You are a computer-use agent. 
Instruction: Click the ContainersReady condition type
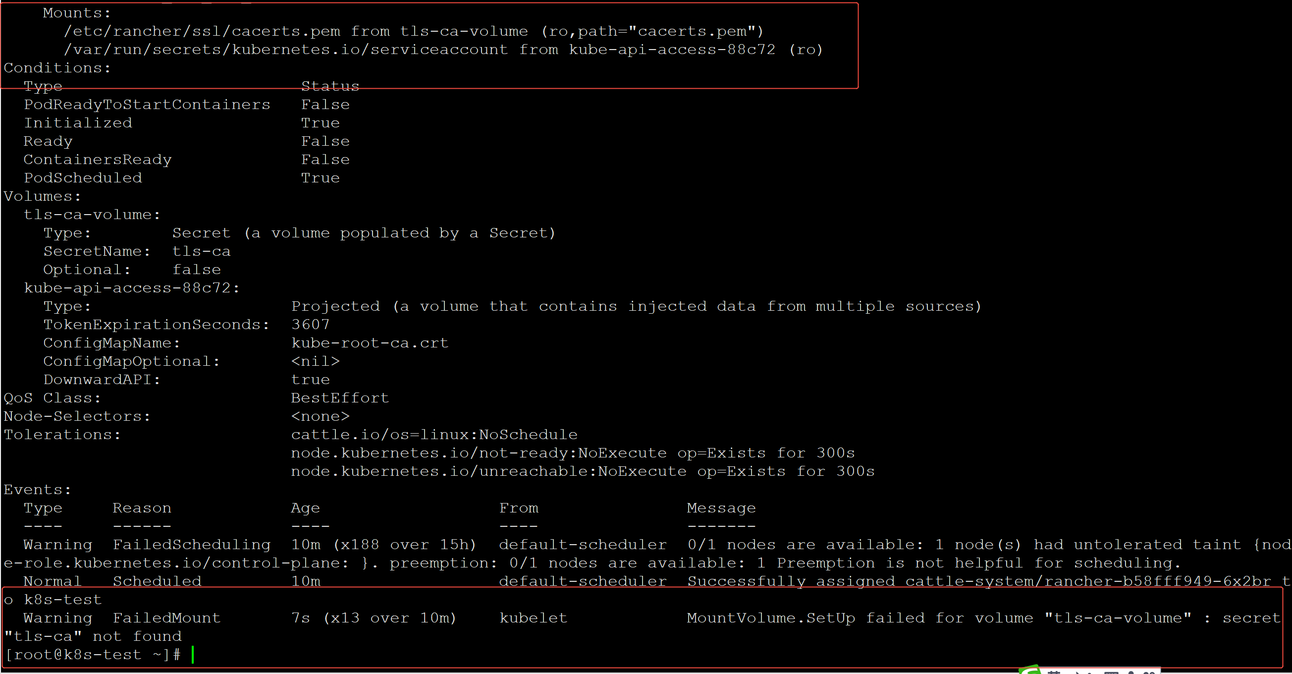click(x=98, y=160)
